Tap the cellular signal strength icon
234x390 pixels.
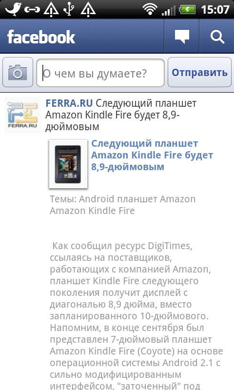169,10
